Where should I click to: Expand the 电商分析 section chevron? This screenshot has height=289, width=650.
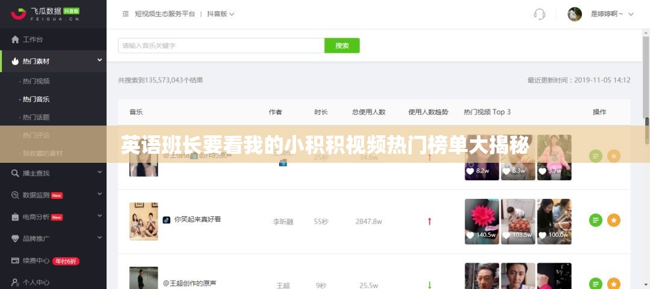[99, 216]
